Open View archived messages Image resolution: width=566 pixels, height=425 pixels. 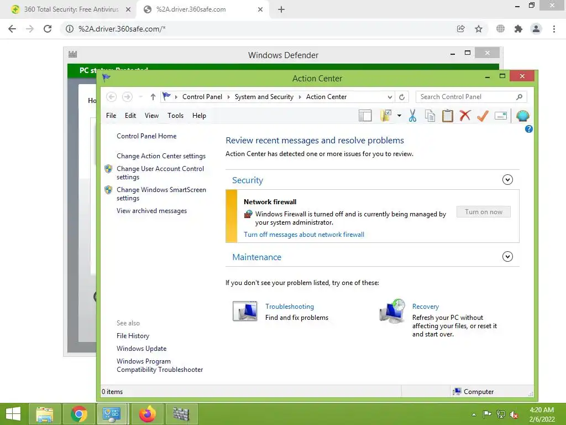pyautogui.click(x=151, y=211)
